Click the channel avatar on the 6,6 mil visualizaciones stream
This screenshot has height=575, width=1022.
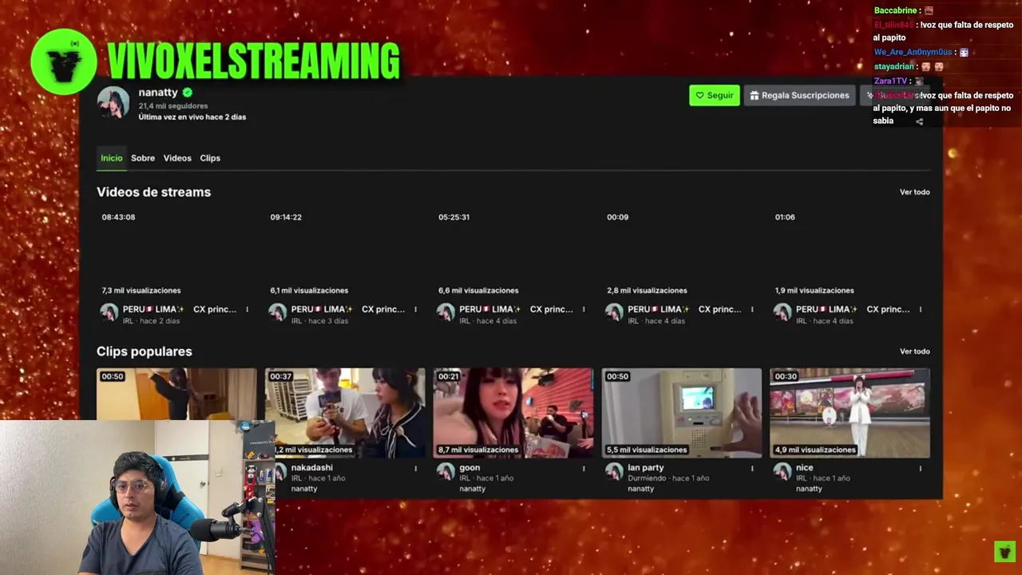pos(446,312)
